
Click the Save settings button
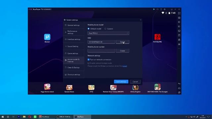click(x=121, y=82)
